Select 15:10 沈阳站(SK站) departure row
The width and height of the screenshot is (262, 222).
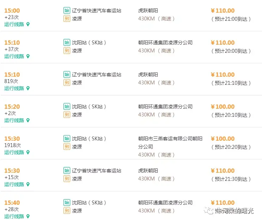[x=131, y=47]
